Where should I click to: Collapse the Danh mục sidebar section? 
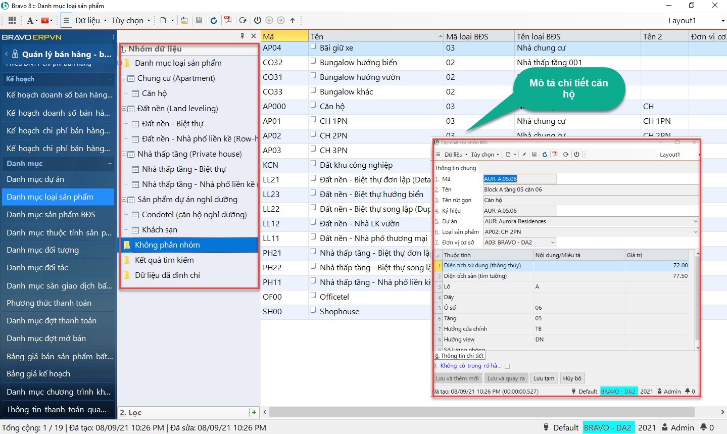click(x=110, y=163)
